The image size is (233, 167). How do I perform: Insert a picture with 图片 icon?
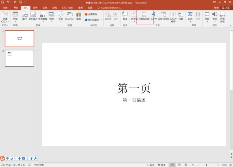pos(25,16)
